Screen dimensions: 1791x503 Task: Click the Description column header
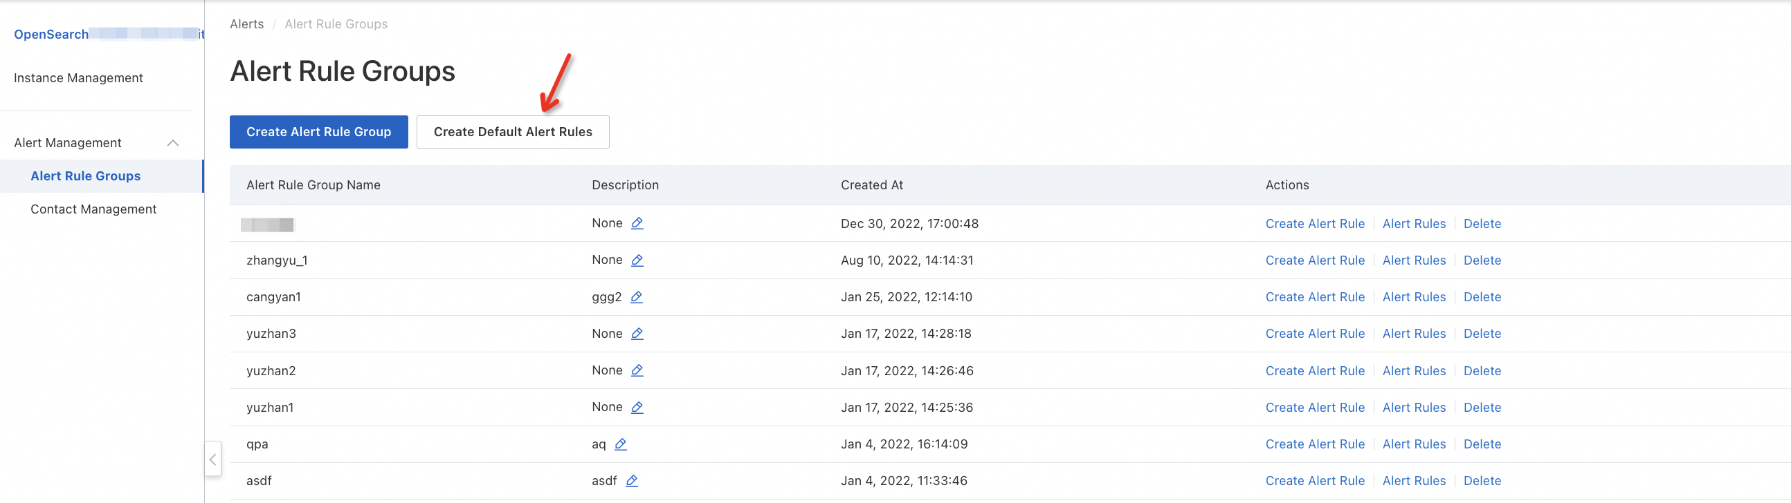pyautogui.click(x=625, y=185)
